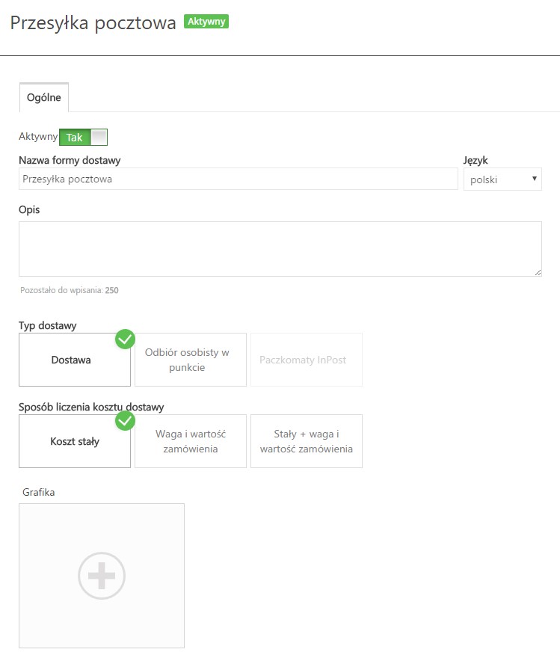Select Waga i wartość zamówienia option
The image size is (560, 667).
[191, 441]
